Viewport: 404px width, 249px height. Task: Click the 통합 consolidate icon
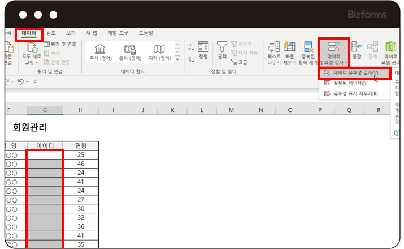click(357, 50)
